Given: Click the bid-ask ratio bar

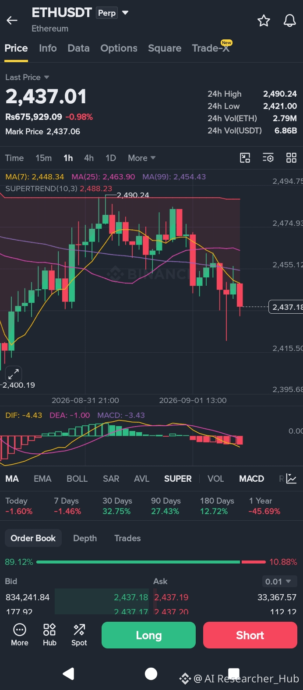Looking at the screenshot, I should 151,562.
